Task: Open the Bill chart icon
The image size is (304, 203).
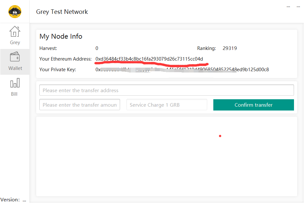Action: [15, 83]
